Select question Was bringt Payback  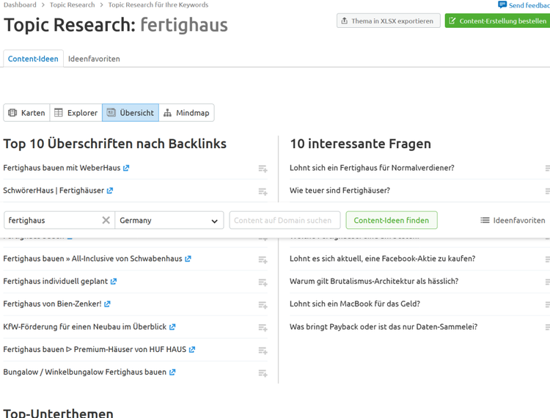pos(384,327)
